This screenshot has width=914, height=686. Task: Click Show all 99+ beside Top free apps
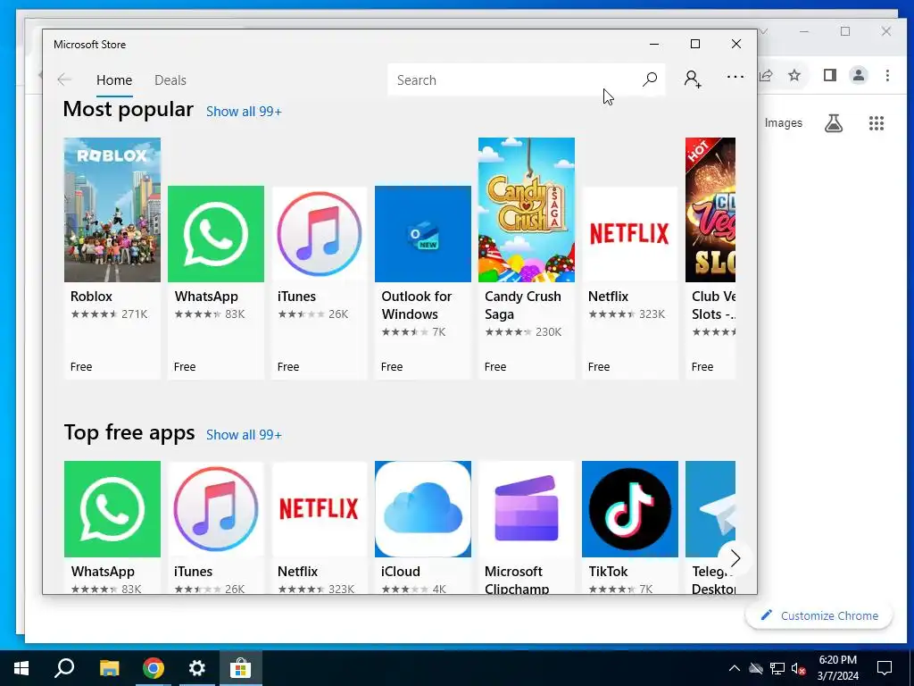click(x=244, y=435)
